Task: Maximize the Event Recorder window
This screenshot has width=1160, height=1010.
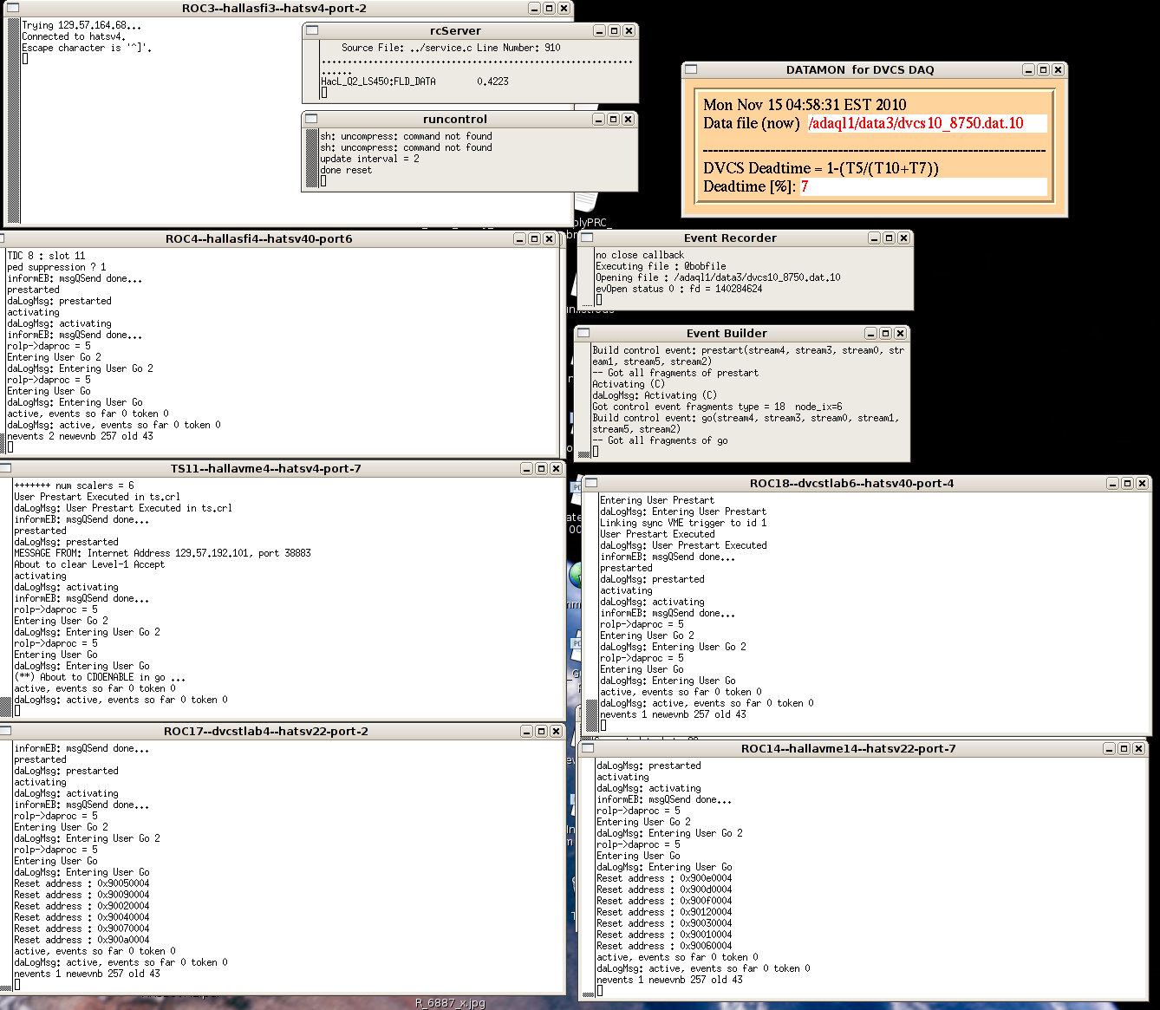Action: [x=889, y=238]
